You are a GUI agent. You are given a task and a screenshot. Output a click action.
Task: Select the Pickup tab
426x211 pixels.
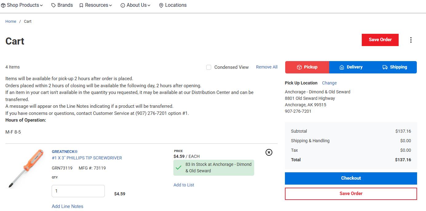click(x=307, y=67)
